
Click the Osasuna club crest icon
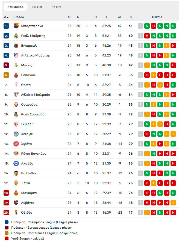(x=16, y=104)
